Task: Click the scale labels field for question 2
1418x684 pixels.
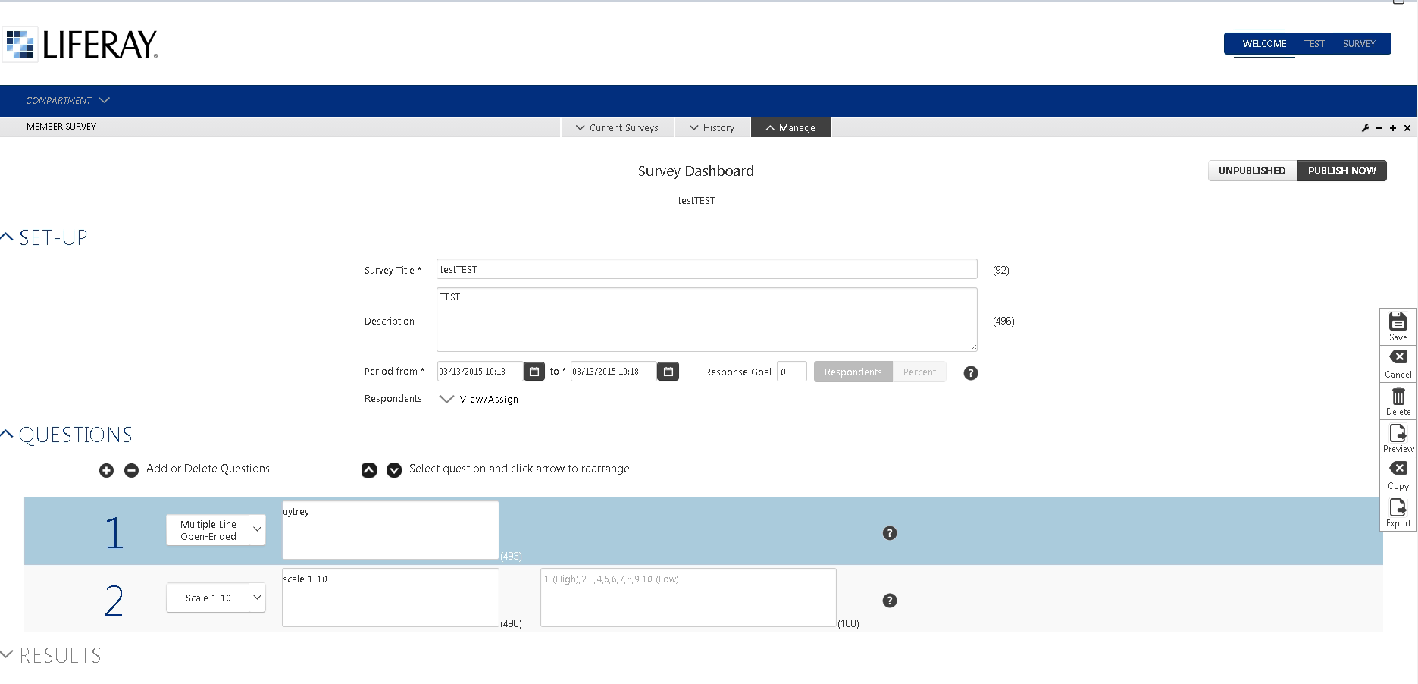Action: tap(688, 598)
